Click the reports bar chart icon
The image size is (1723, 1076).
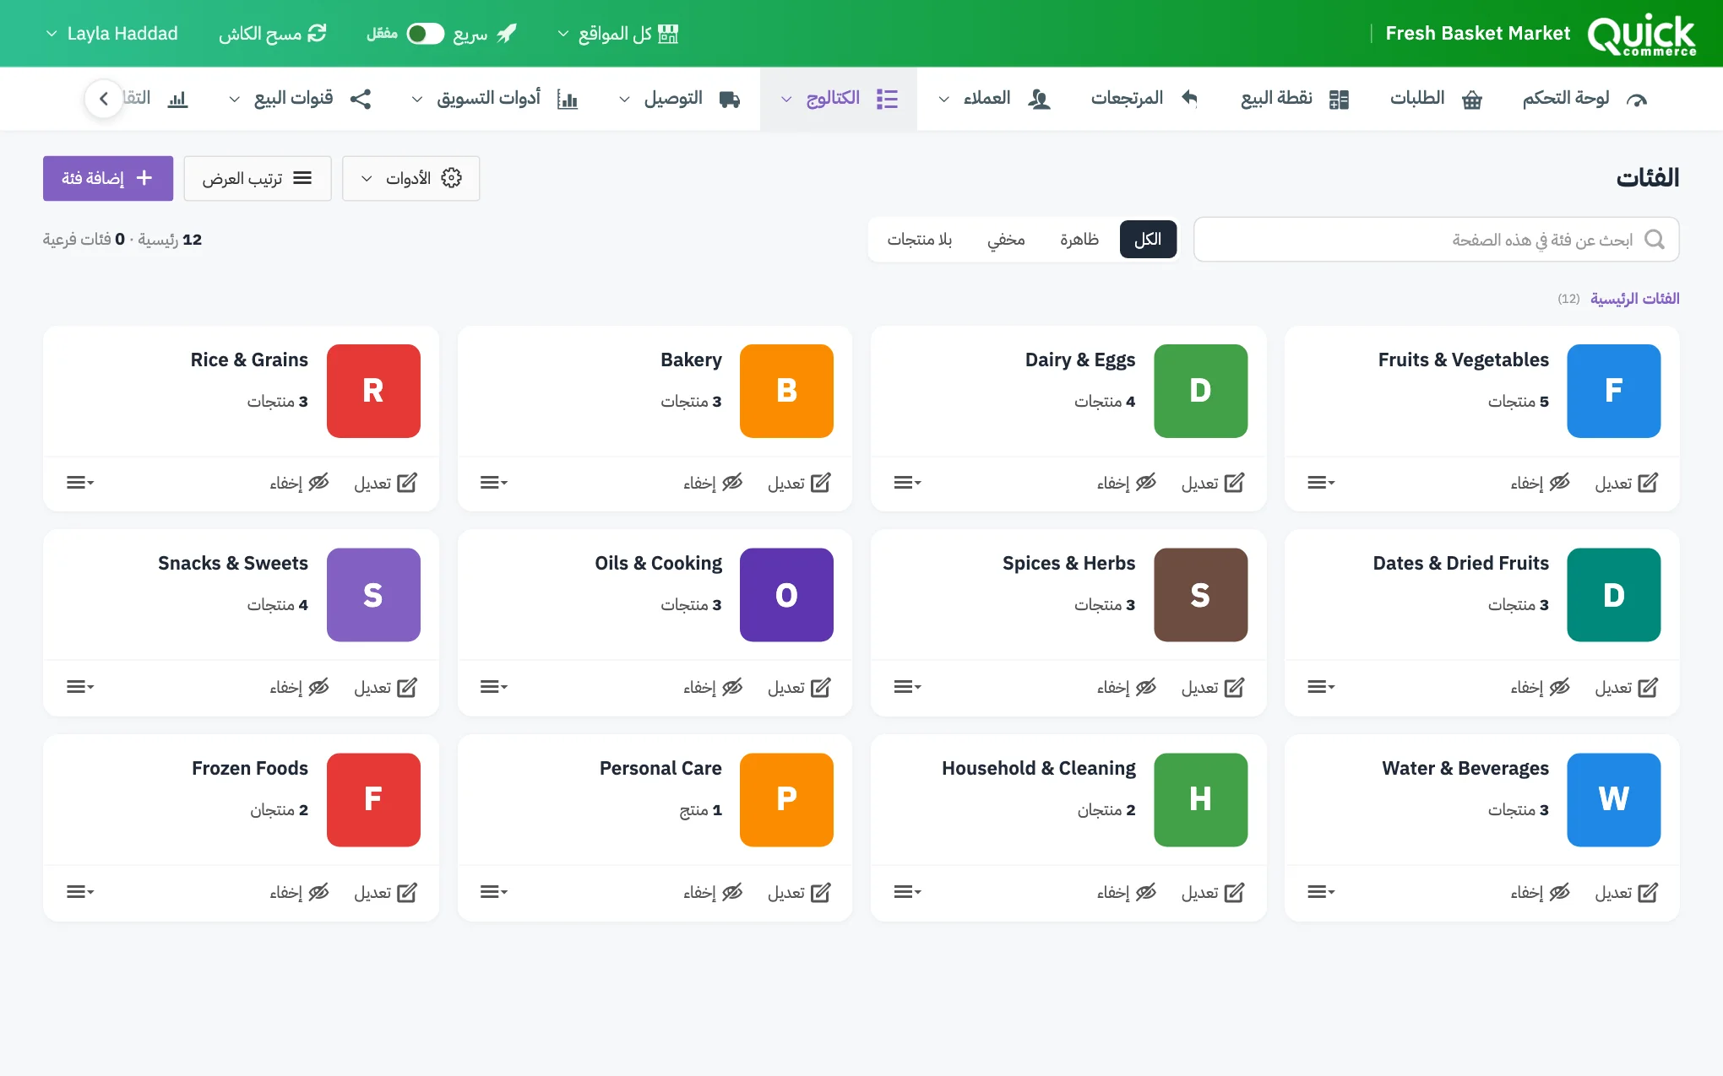pyautogui.click(x=177, y=100)
